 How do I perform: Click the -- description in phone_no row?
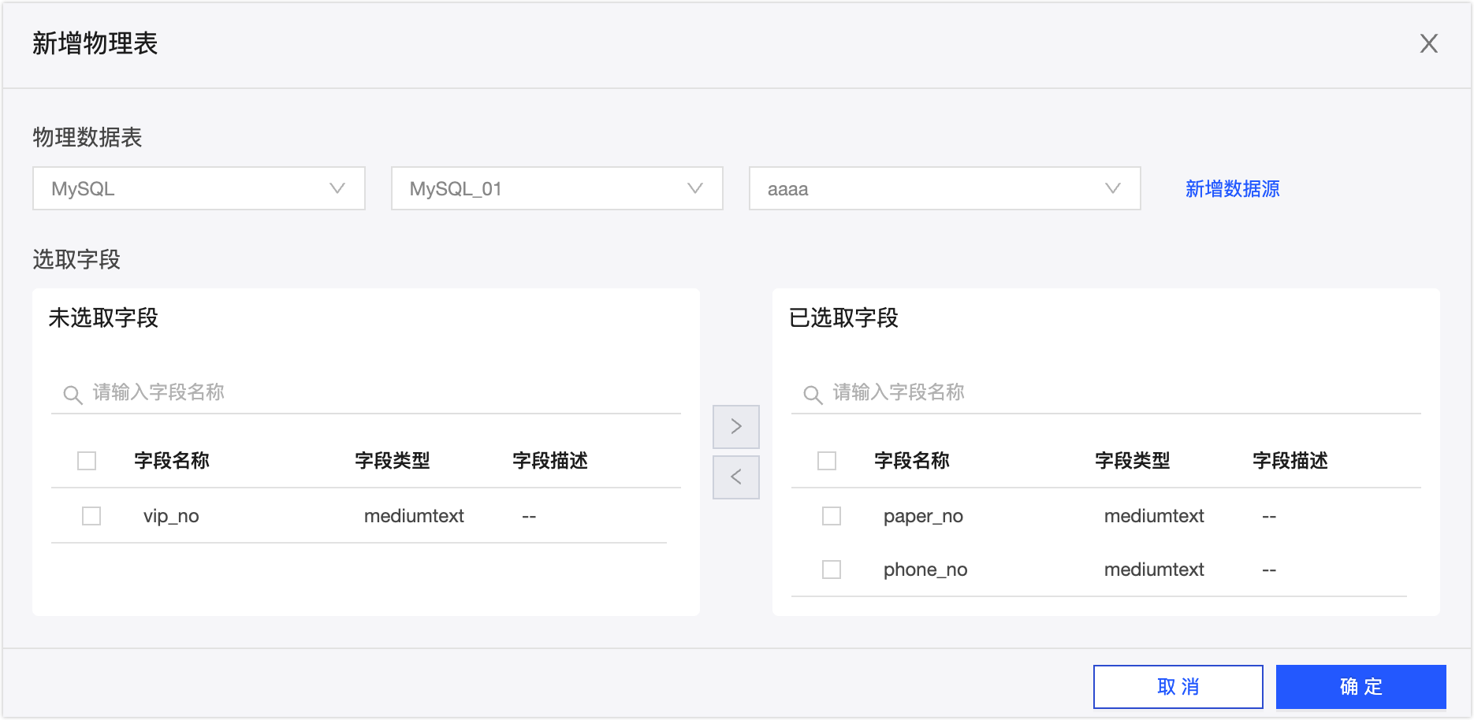click(x=1269, y=570)
